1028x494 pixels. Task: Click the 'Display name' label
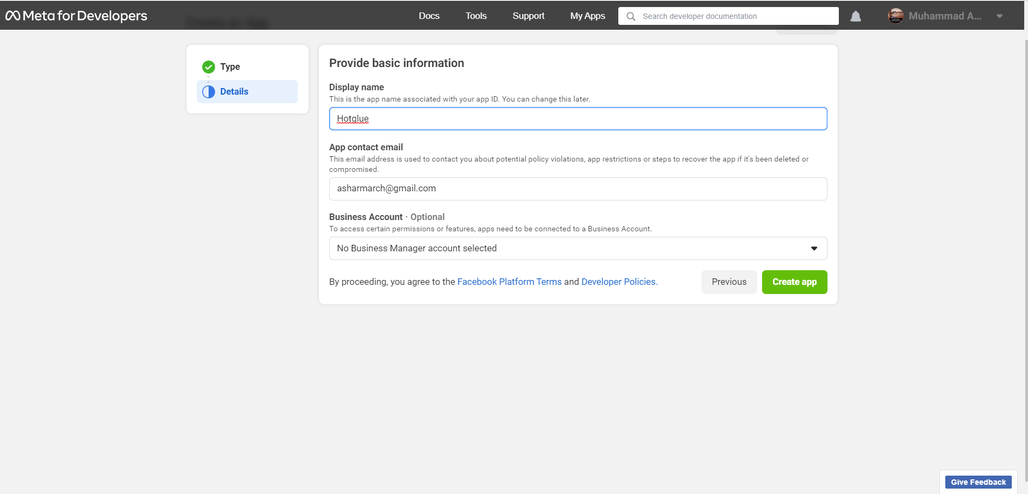356,87
